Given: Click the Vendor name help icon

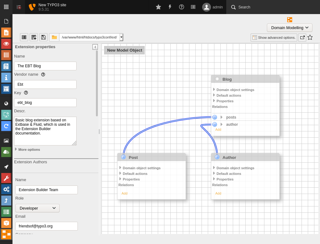Looking at the screenshot, I should 43,74.
